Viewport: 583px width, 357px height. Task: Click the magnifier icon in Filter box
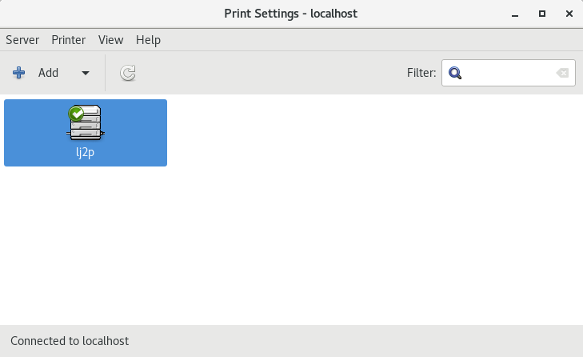click(455, 73)
